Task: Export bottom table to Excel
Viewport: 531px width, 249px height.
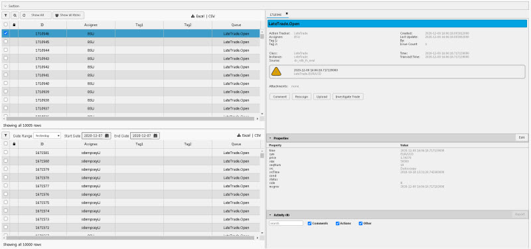Action: click(244, 135)
